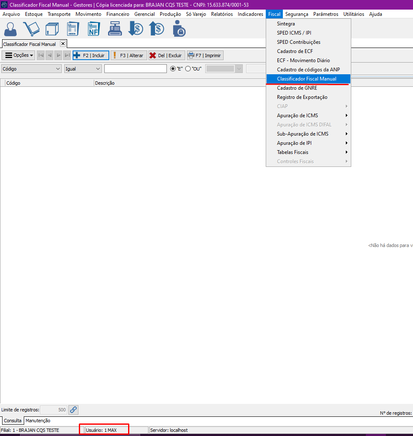Viewport: 413px width, 436px height.
Task: Click the filter value text field
Action: [135, 69]
